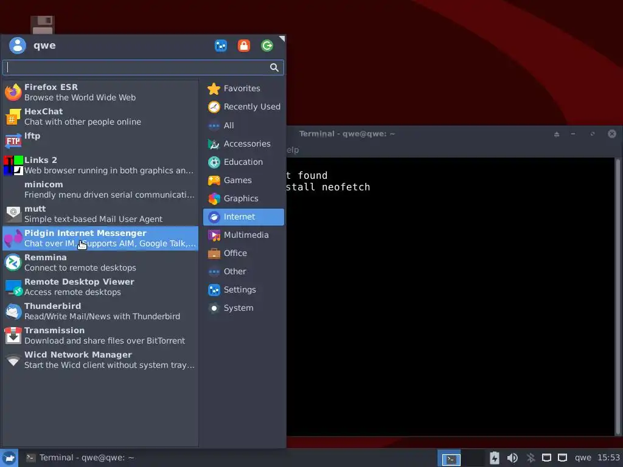Screen dimensions: 623x467
Task: Switch to Terminal taskbar button
Action: point(80,458)
